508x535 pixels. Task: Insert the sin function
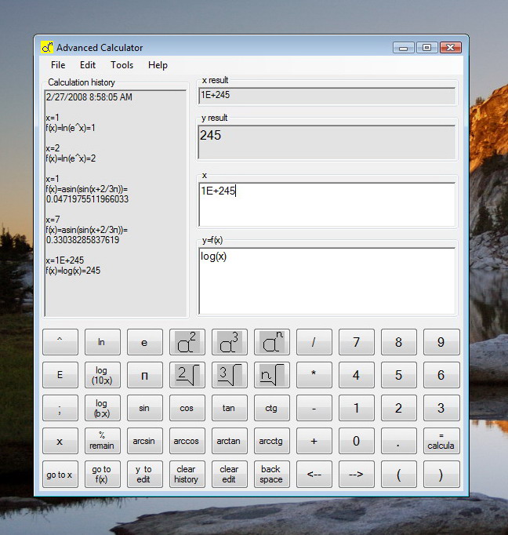[144, 408]
